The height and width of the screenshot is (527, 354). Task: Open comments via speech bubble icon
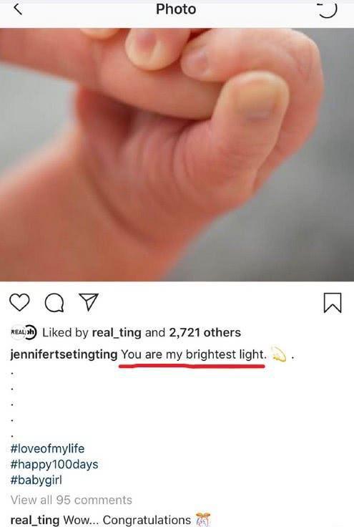pos(54,302)
